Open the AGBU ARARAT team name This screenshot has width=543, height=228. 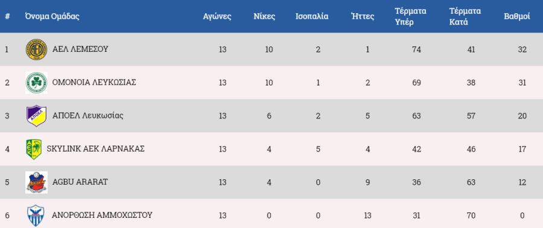80,182
